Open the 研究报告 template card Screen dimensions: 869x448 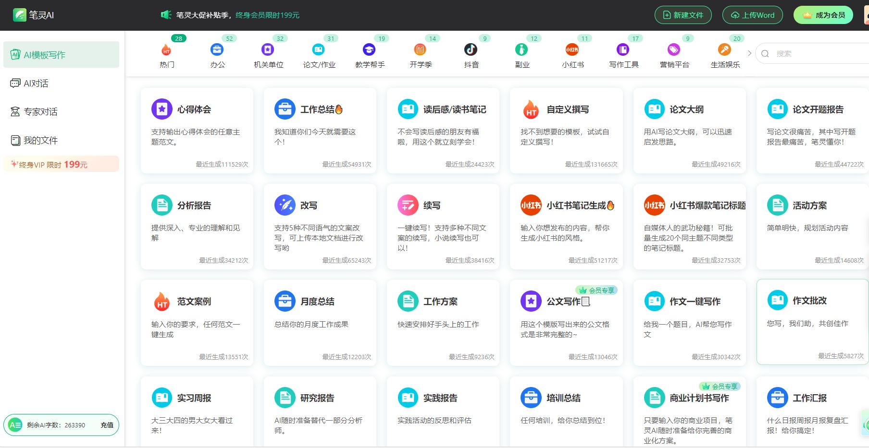pyautogui.click(x=320, y=412)
